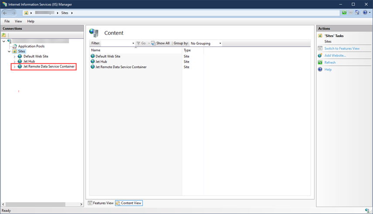Click the Sites breadcrumb in address bar

[65, 13]
